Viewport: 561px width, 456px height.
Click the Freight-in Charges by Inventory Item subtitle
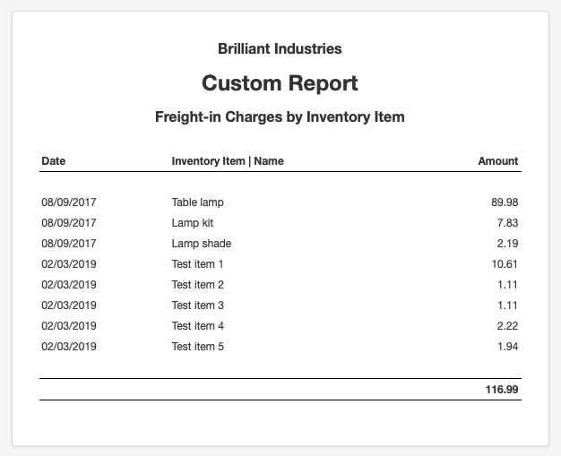tap(280, 117)
